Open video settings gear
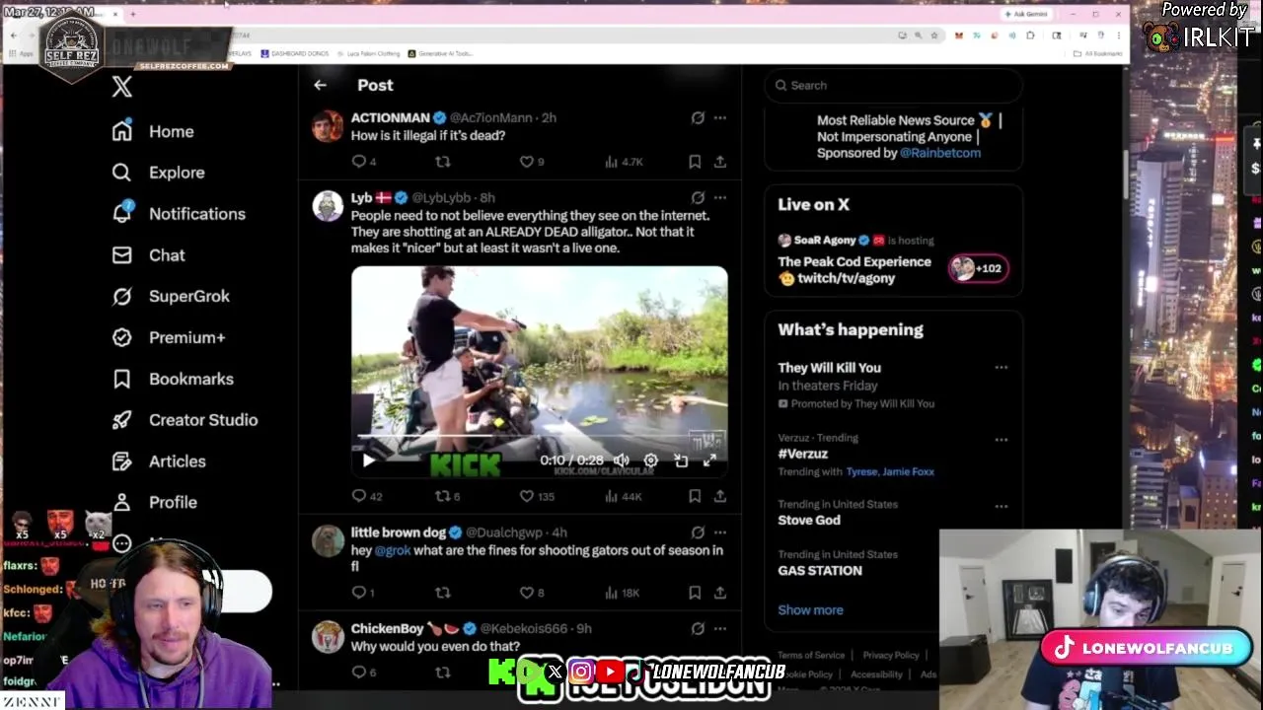Viewport: 1263px width, 710px height. click(651, 461)
